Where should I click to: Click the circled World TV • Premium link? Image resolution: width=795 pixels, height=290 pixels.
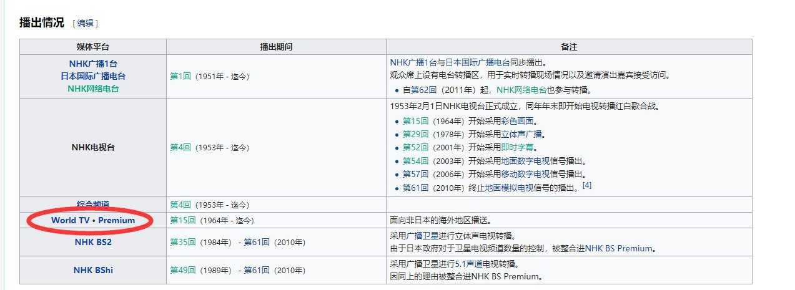click(x=93, y=220)
